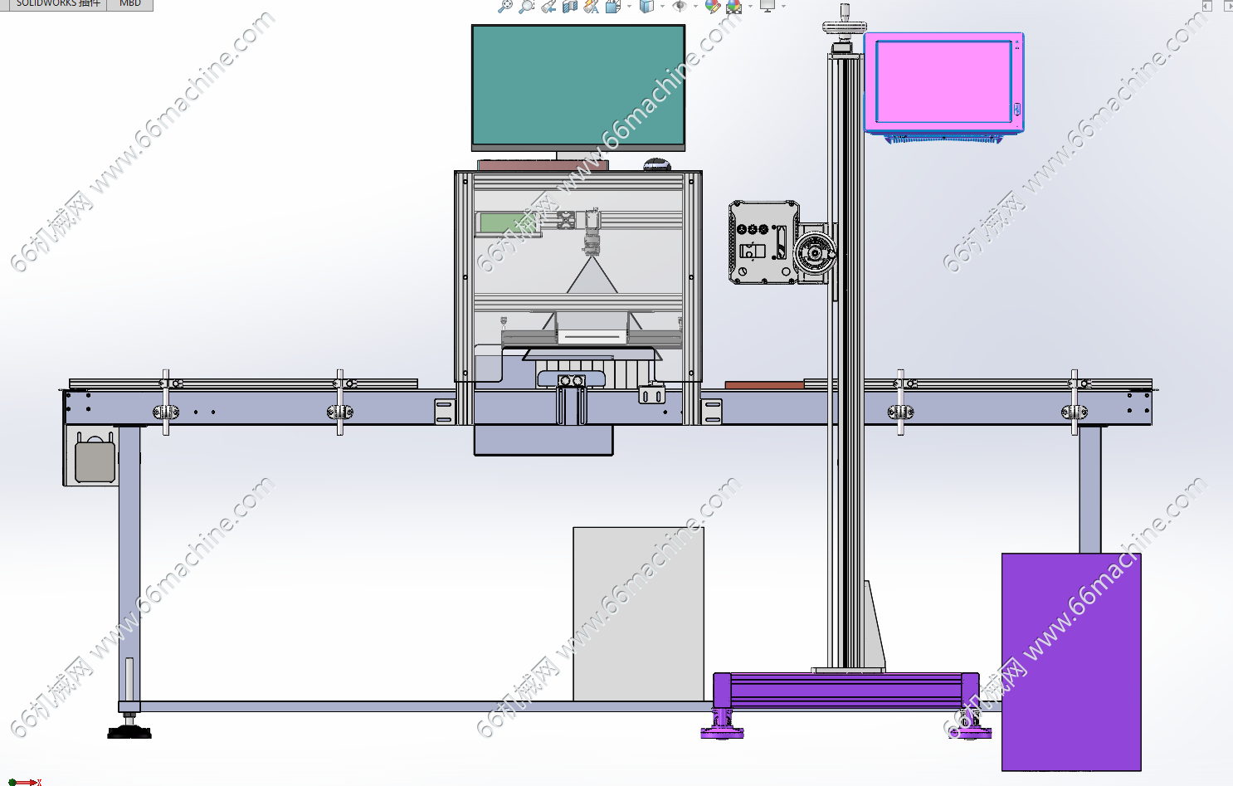Expand the View Orientation dropdown arrow
Image resolution: width=1233 pixels, height=786 pixels.
point(629,6)
